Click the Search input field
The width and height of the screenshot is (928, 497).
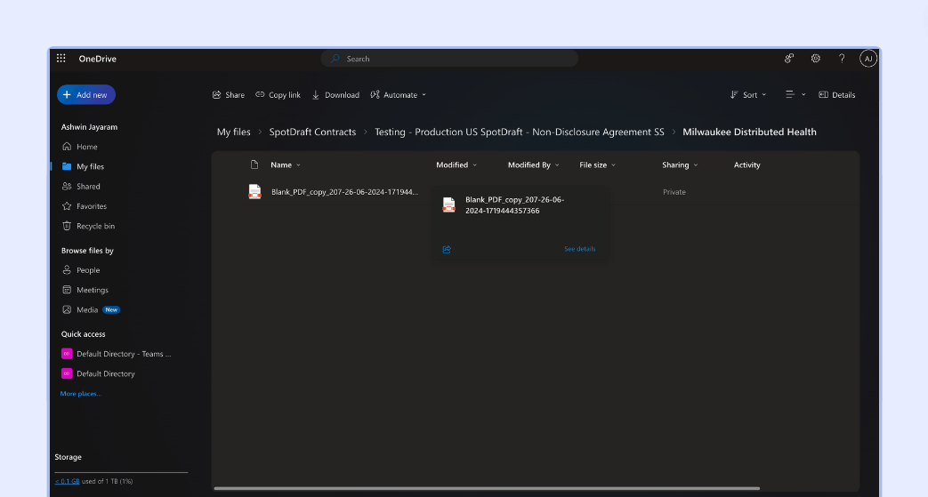[449, 59]
